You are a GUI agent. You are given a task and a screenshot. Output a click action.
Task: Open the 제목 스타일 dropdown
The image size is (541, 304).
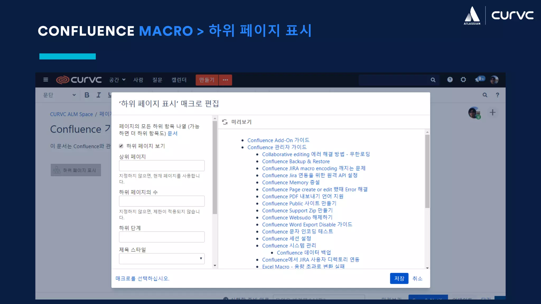[162, 259]
